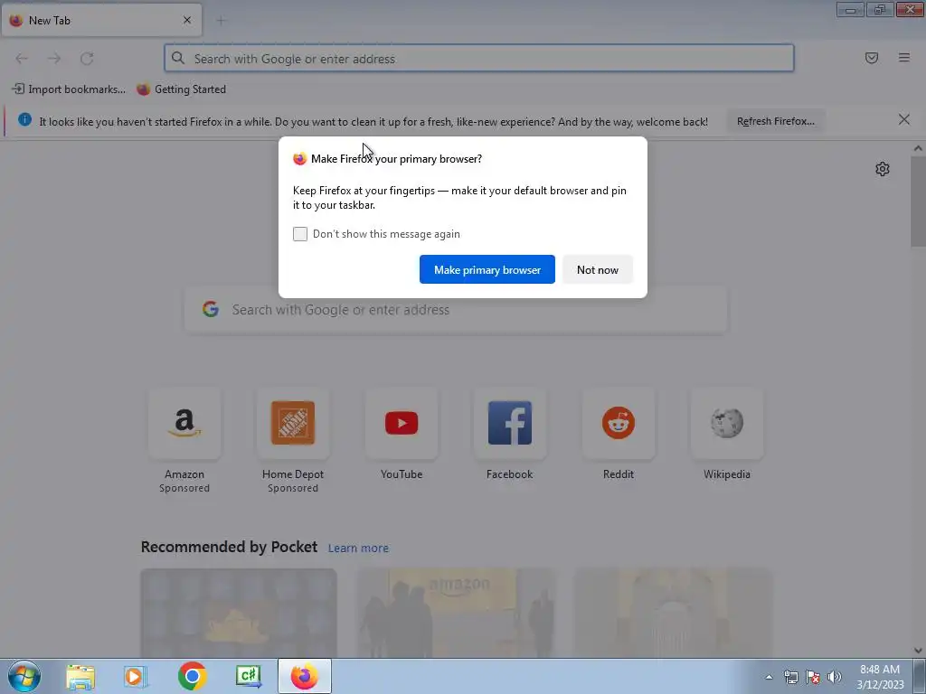Click the page scrollbar up arrow
The height and width of the screenshot is (694, 926).
tap(918, 148)
